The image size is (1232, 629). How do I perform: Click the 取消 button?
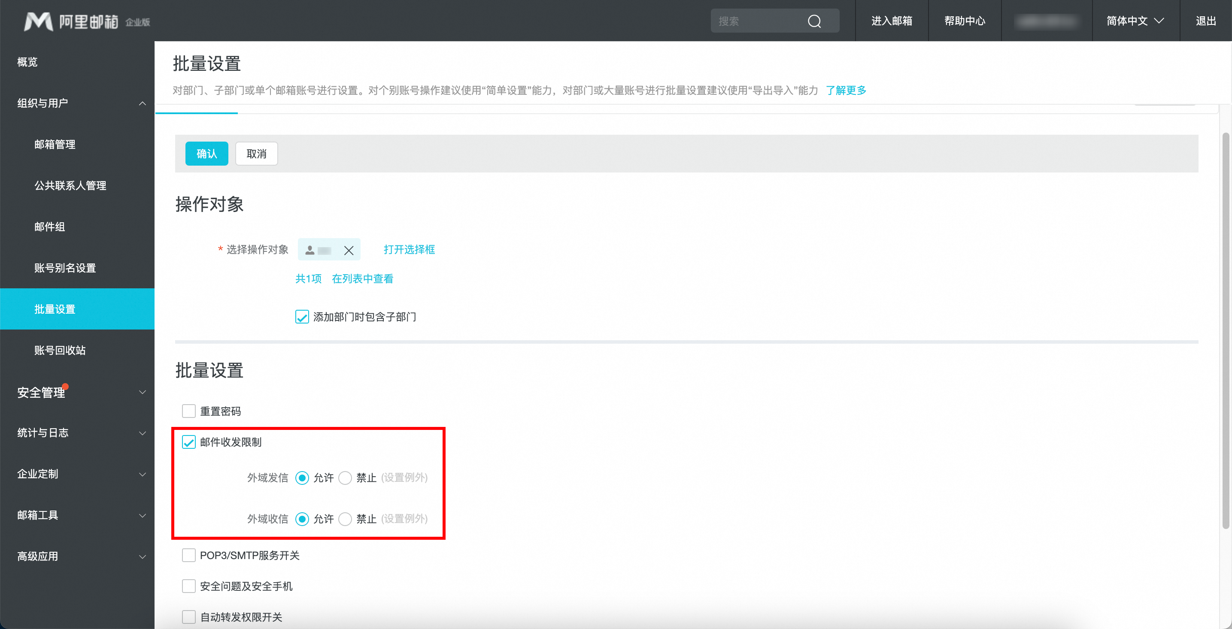256,154
